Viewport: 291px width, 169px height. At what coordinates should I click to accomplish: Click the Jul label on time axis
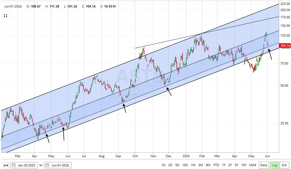(x=84, y=156)
